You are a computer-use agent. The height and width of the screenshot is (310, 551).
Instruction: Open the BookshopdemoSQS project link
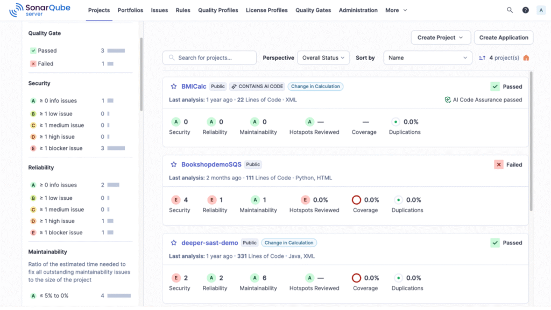pos(211,165)
